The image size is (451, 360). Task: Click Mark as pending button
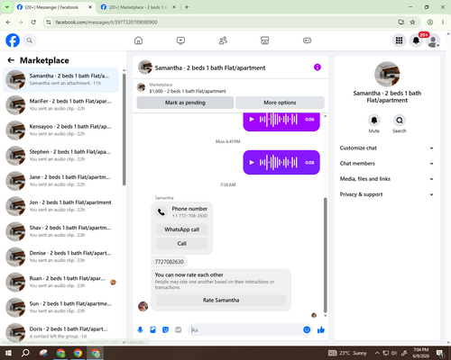185,103
